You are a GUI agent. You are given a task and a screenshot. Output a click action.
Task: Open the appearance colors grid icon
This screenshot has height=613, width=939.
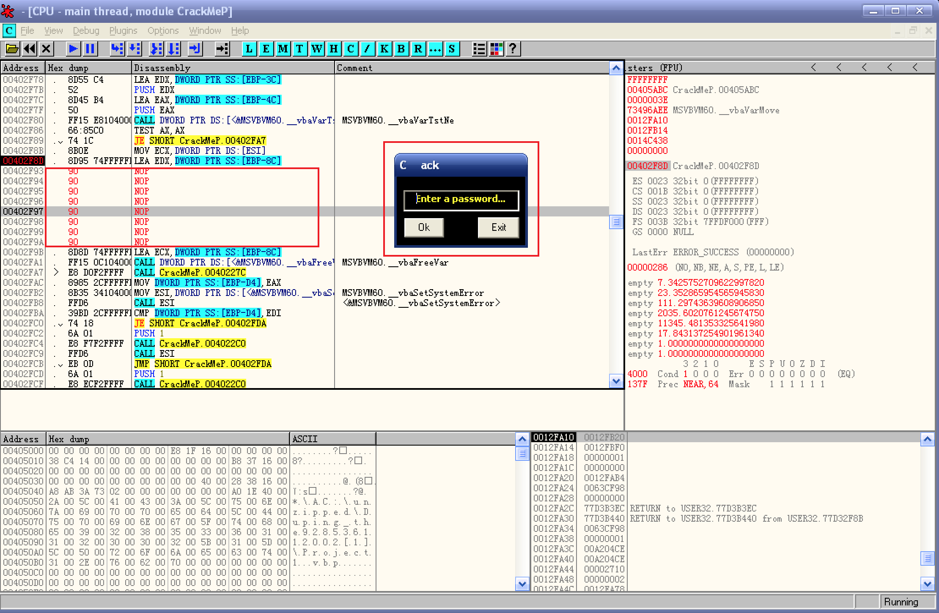(x=496, y=49)
